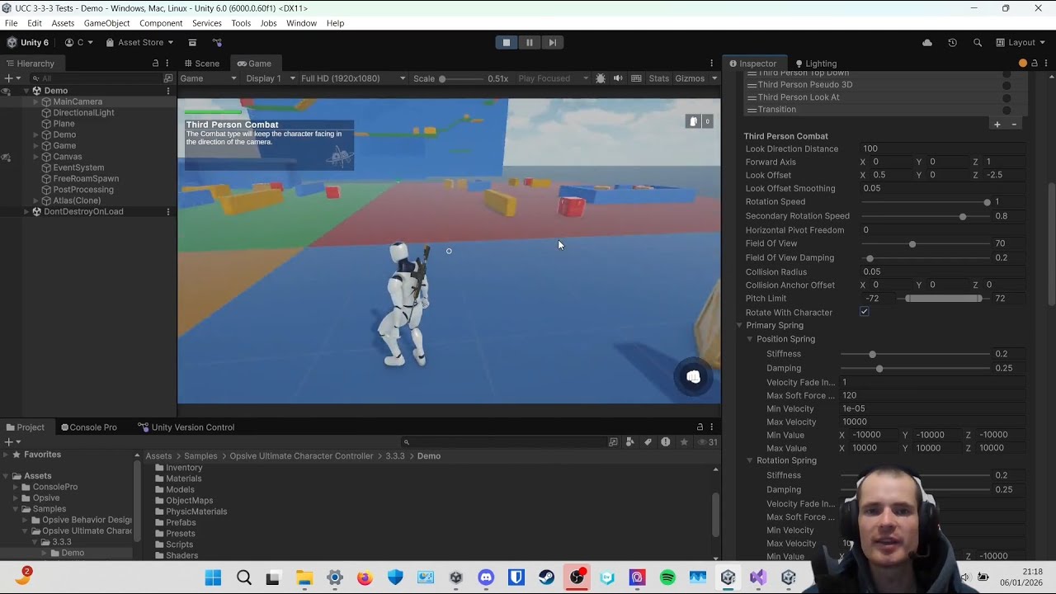The height and width of the screenshot is (594, 1056).
Task: Switch to the Scene tab
Action: pyautogui.click(x=201, y=64)
